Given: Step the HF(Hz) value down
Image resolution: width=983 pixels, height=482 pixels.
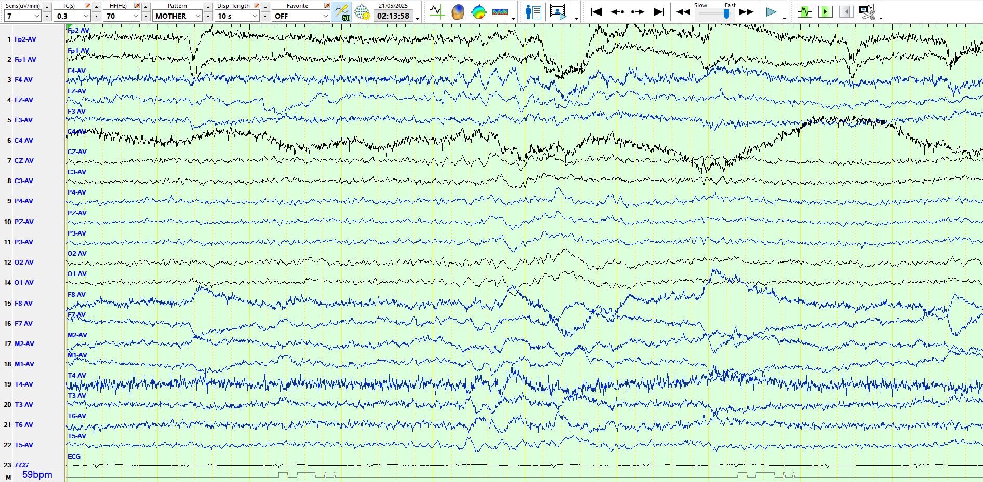Looking at the screenshot, I should 146,16.
